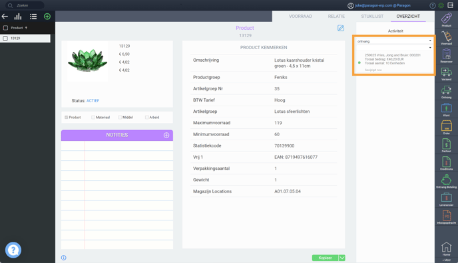Screen dimensions: 458x263
Task: Click the edit product pencil icon
Action: 341,29
